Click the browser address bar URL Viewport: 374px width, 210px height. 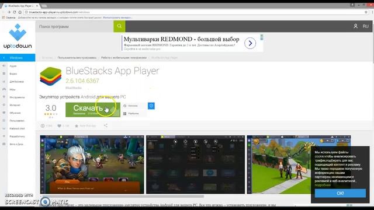coord(60,12)
